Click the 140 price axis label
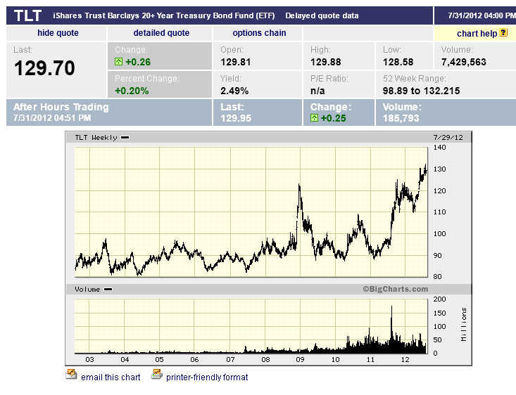 tap(439, 147)
